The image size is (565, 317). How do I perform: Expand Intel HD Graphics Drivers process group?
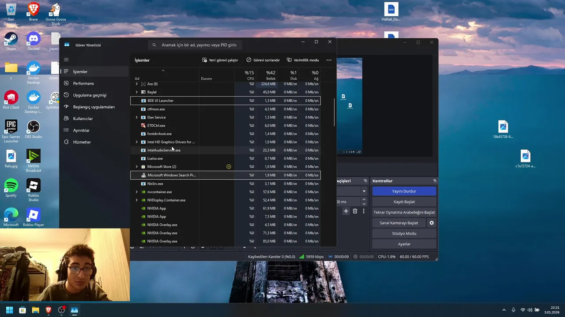click(136, 142)
